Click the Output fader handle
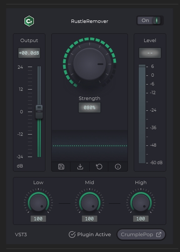The image size is (180, 252). [39, 112]
